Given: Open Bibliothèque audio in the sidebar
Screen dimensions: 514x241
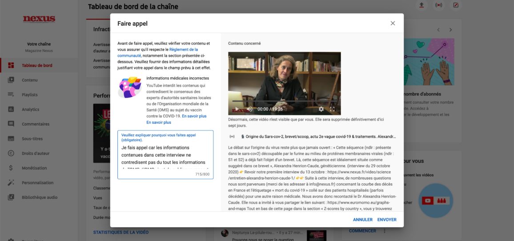Looking at the screenshot, I should 39,198.
